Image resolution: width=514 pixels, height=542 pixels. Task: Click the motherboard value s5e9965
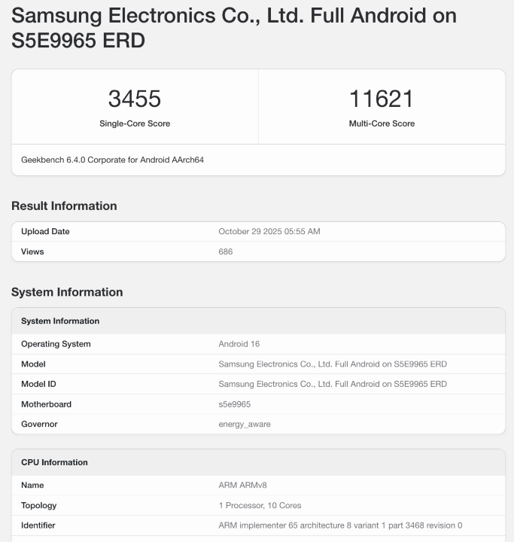coord(235,404)
